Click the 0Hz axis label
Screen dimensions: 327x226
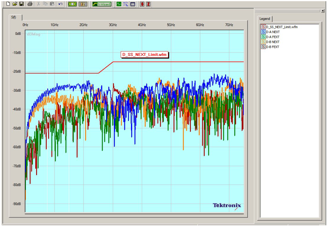click(25, 25)
